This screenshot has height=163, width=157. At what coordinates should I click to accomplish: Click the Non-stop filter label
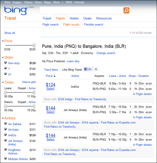(14, 63)
